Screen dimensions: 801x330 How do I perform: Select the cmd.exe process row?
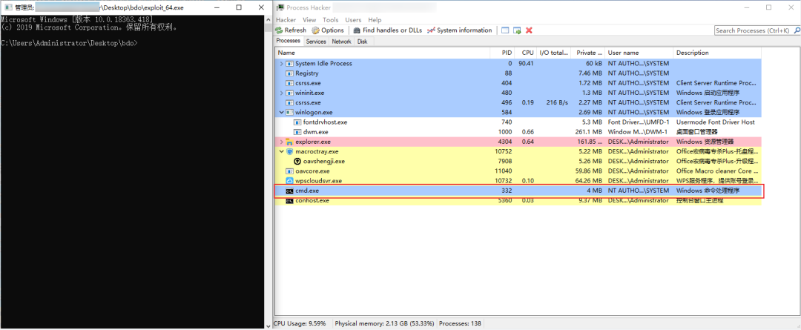click(519, 191)
